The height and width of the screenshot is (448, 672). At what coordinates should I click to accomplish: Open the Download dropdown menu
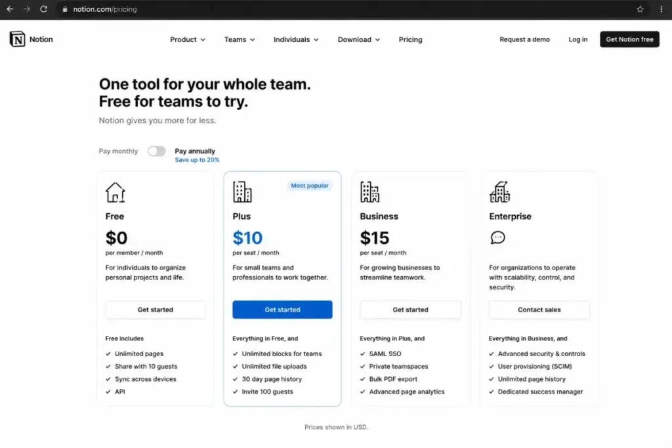(359, 39)
